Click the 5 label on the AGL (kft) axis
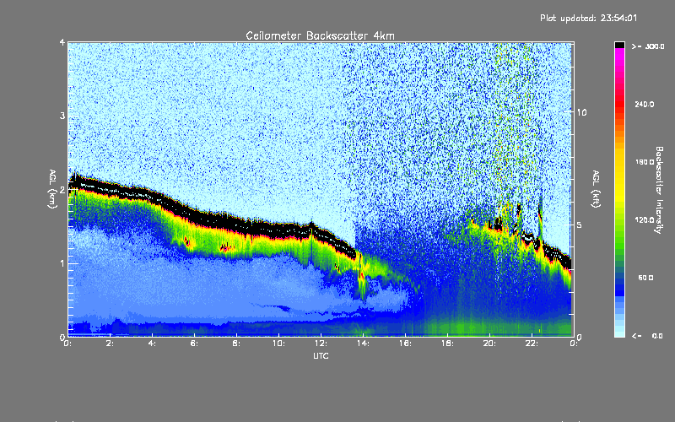This screenshot has height=422, width=675. click(580, 225)
